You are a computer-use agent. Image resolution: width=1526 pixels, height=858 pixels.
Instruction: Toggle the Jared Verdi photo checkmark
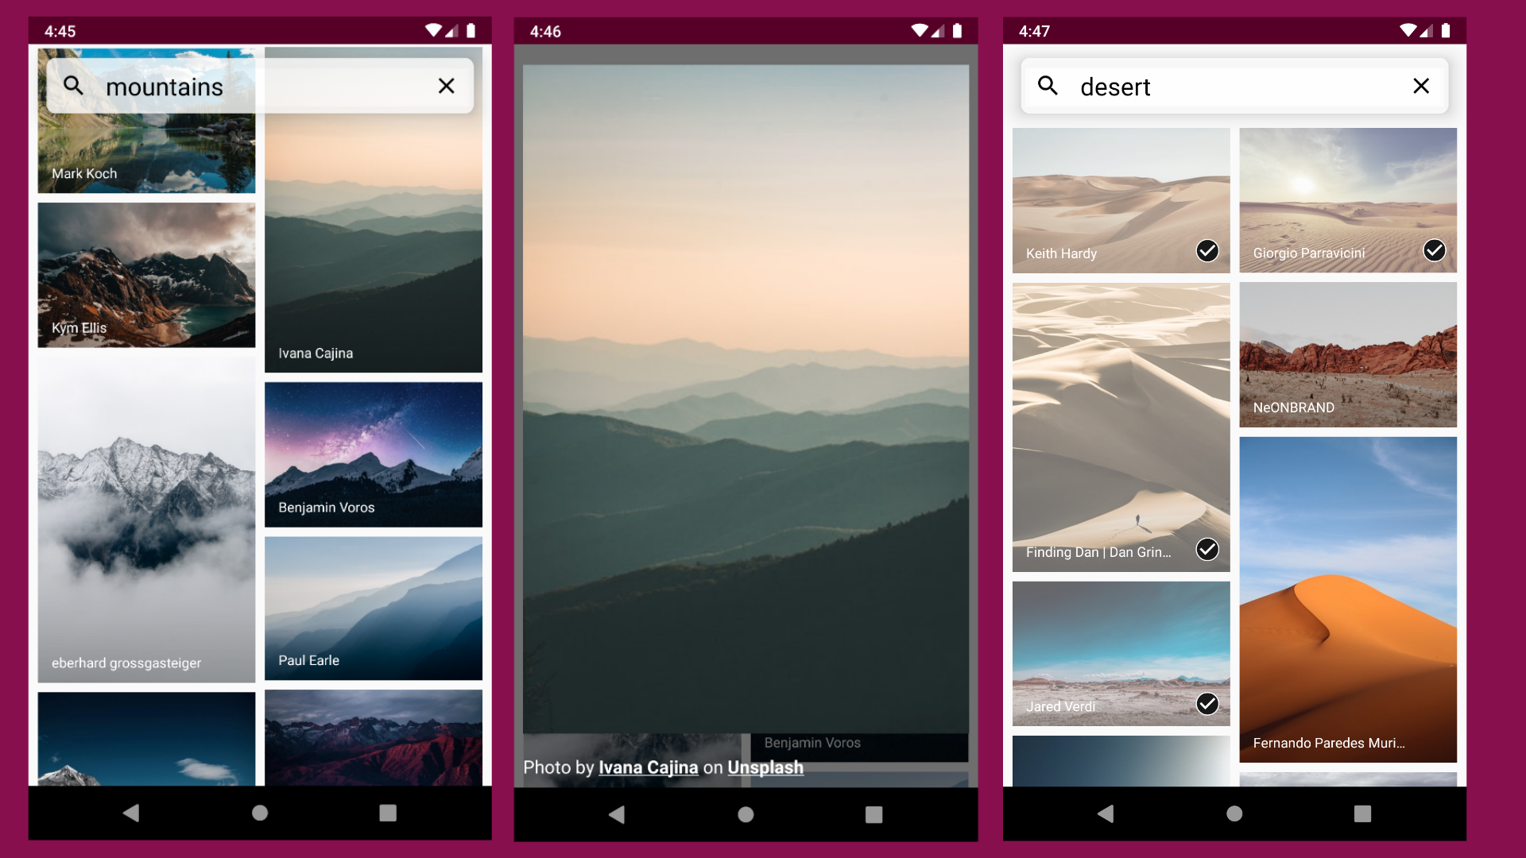pos(1207,704)
